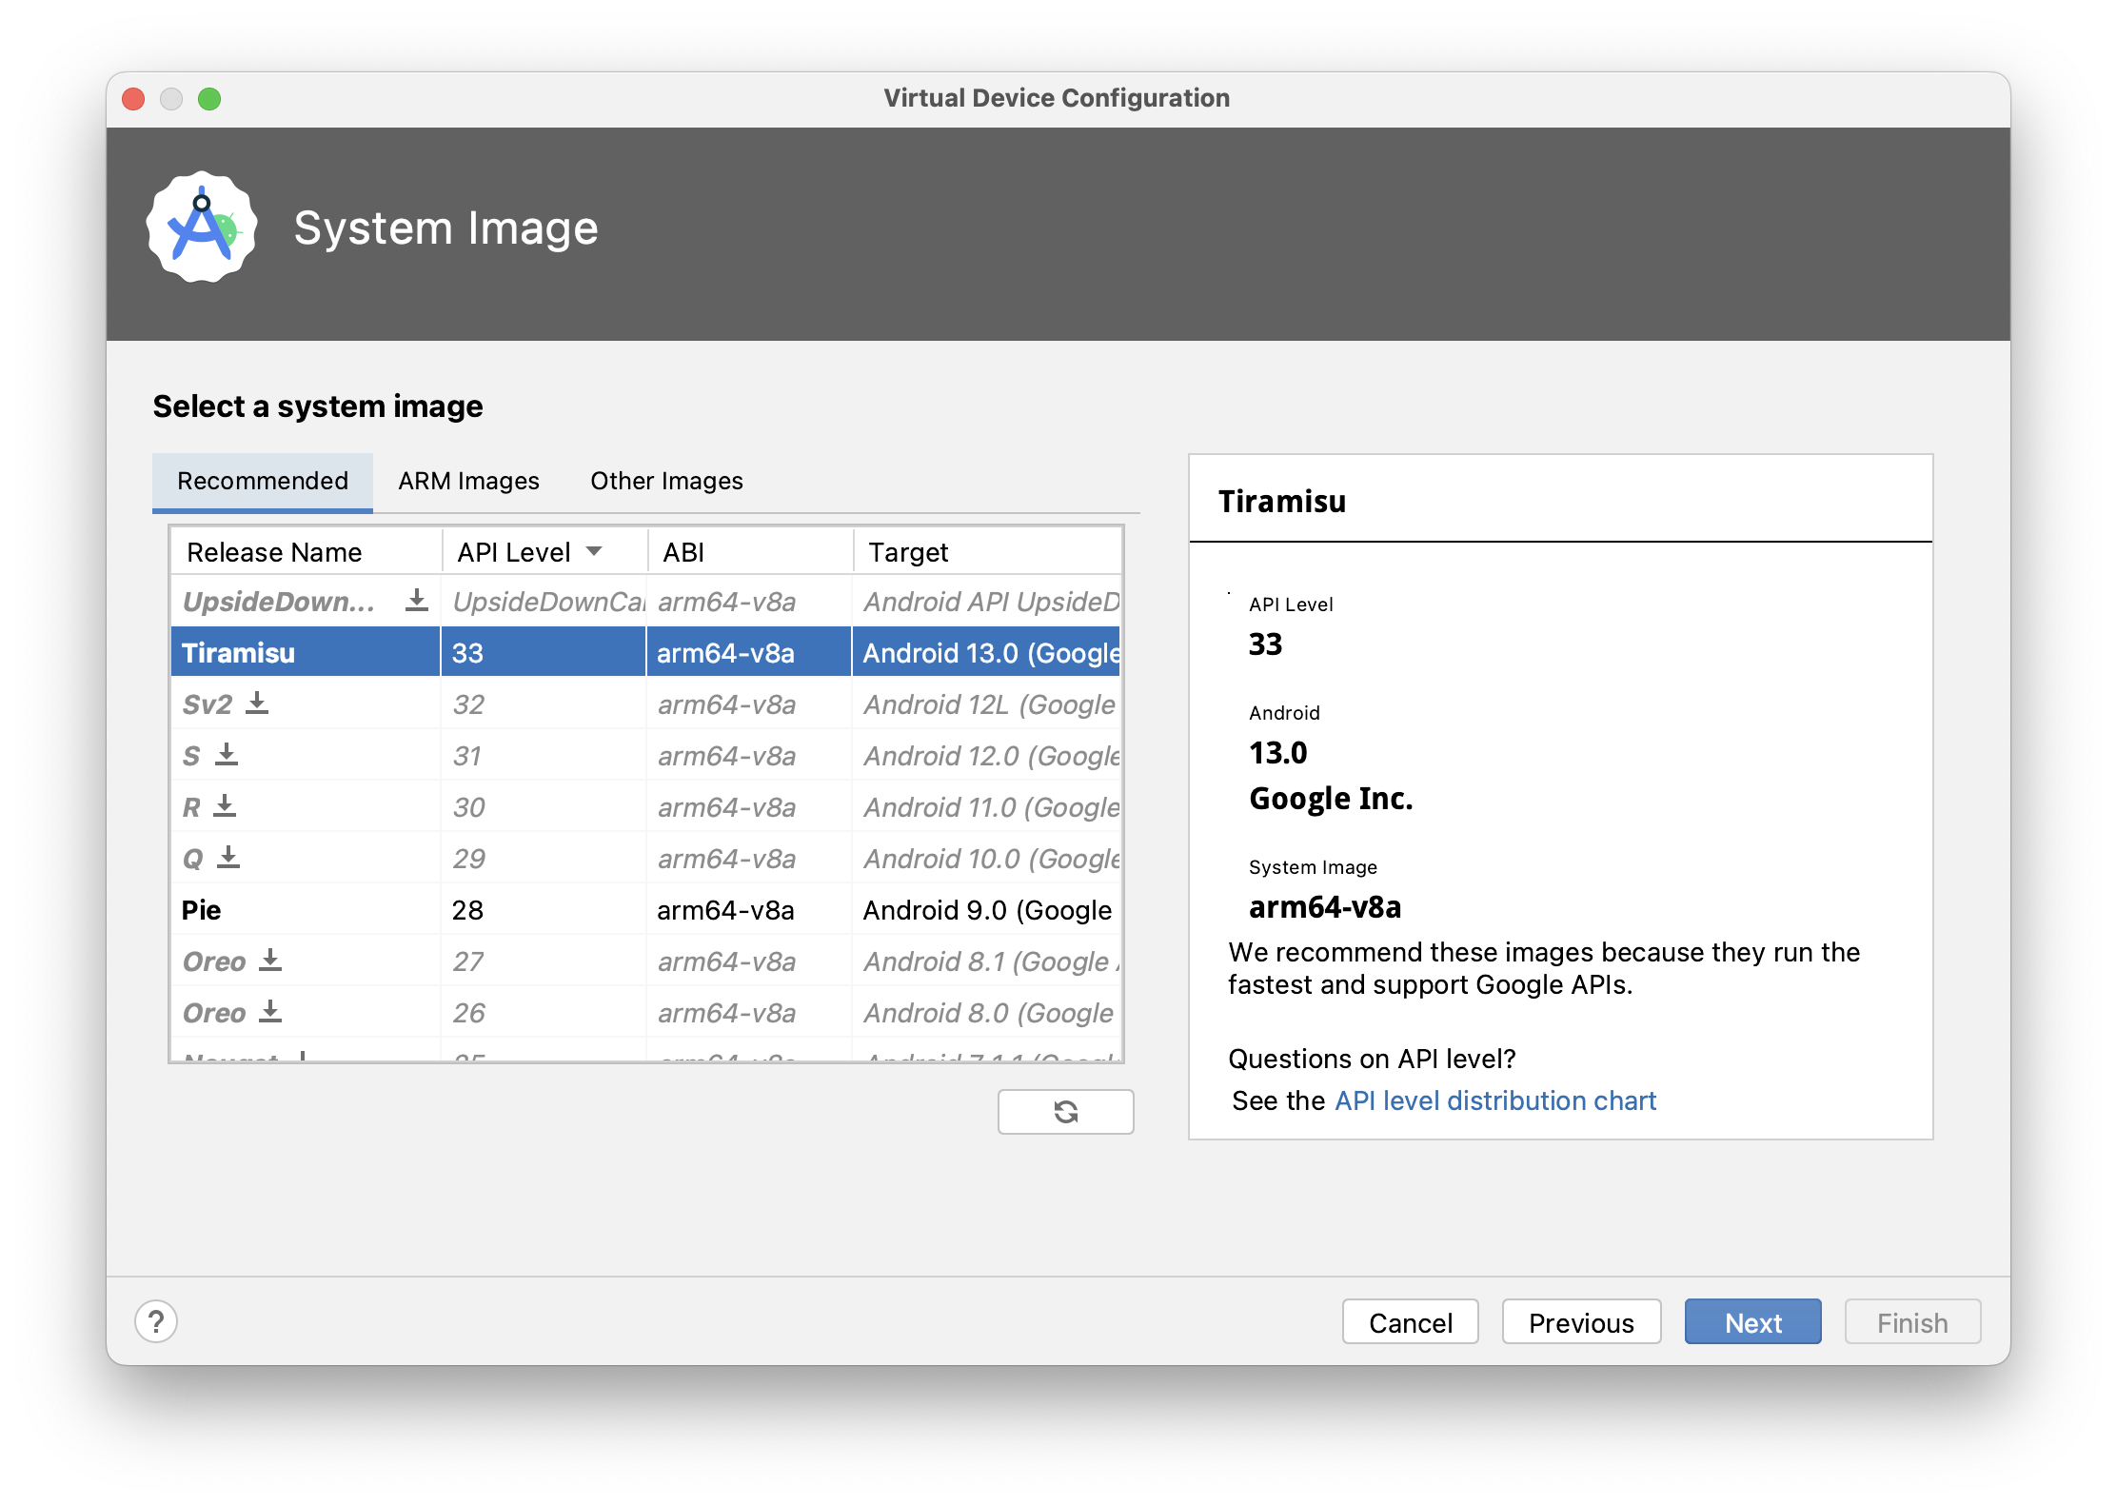Click the refresh system images button
This screenshot has height=1506, width=2117.
1065,1112
